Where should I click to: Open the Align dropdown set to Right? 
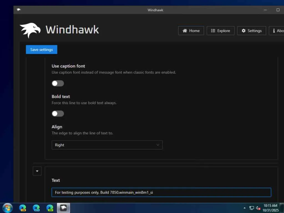[x=107, y=145]
